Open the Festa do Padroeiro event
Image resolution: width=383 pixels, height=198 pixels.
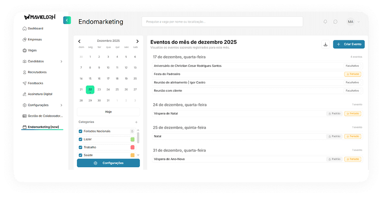(x=257, y=74)
